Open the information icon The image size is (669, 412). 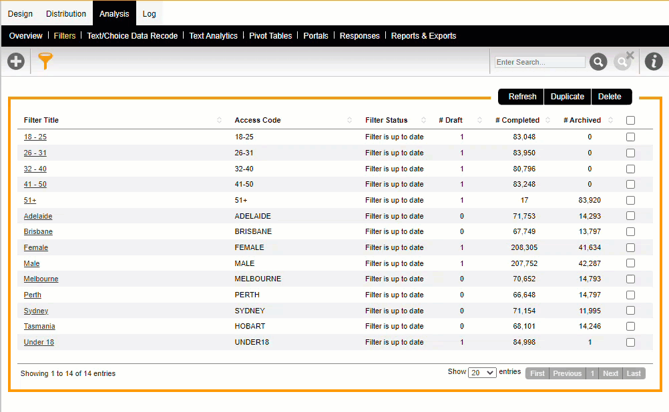(x=654, y=62)
